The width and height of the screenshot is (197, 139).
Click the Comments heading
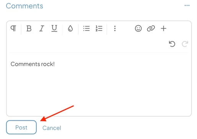tap(24, 6)
